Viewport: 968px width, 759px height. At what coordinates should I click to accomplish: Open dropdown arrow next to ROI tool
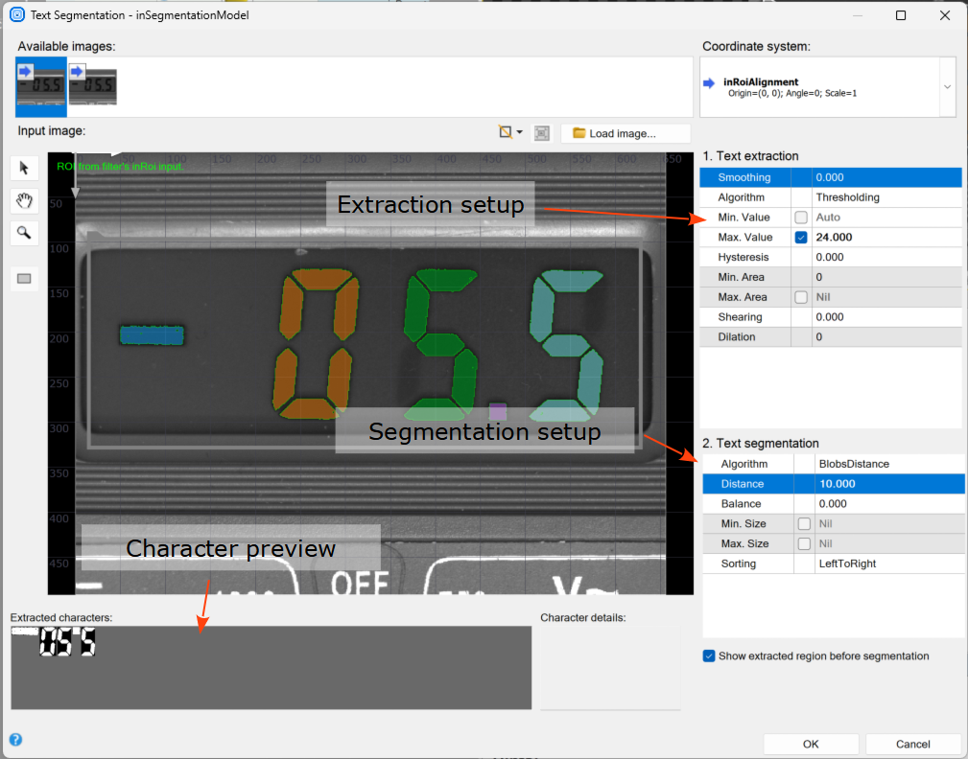pos(520,133)
